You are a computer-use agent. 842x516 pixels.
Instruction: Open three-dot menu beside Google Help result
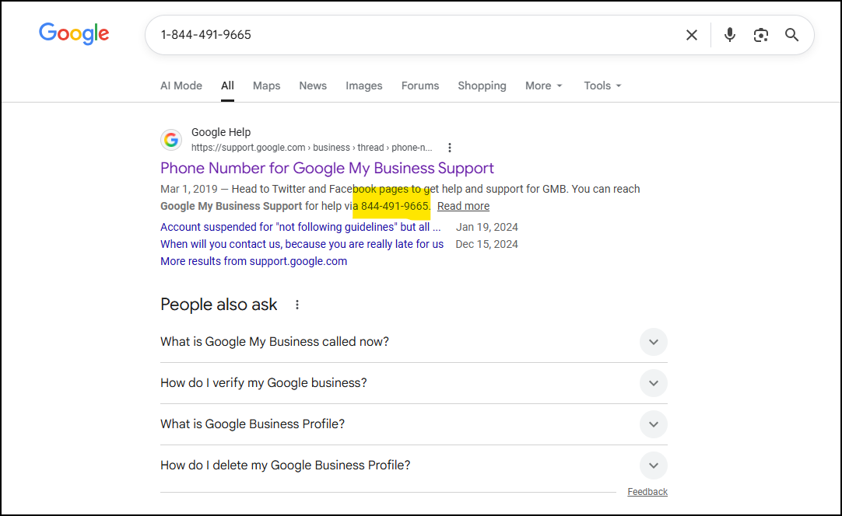[x=449, y=148]
